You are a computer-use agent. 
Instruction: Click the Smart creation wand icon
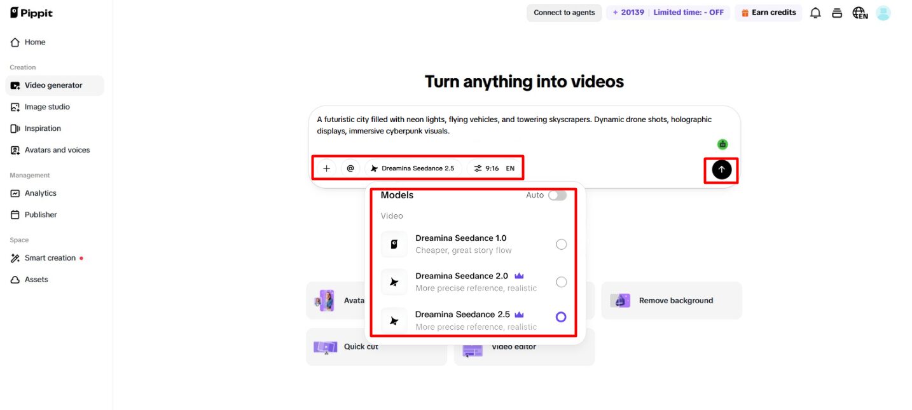[x=15, y=258]
